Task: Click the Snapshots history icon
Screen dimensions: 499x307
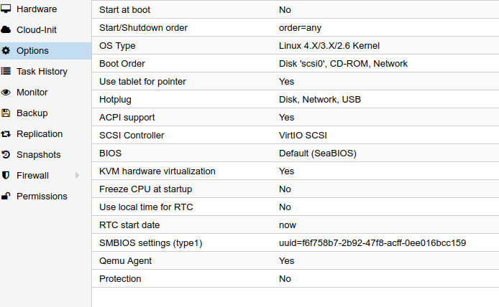Action: point(6,155)
